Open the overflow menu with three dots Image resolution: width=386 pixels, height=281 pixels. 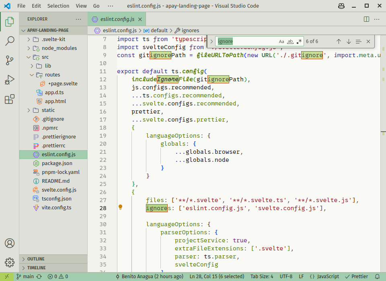[x=111, y=6]
